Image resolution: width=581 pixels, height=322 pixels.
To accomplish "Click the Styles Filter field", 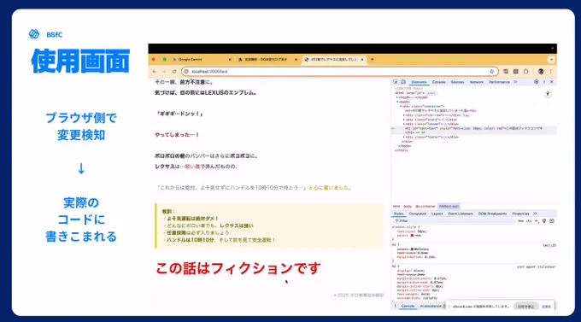I will coord(454,221).
